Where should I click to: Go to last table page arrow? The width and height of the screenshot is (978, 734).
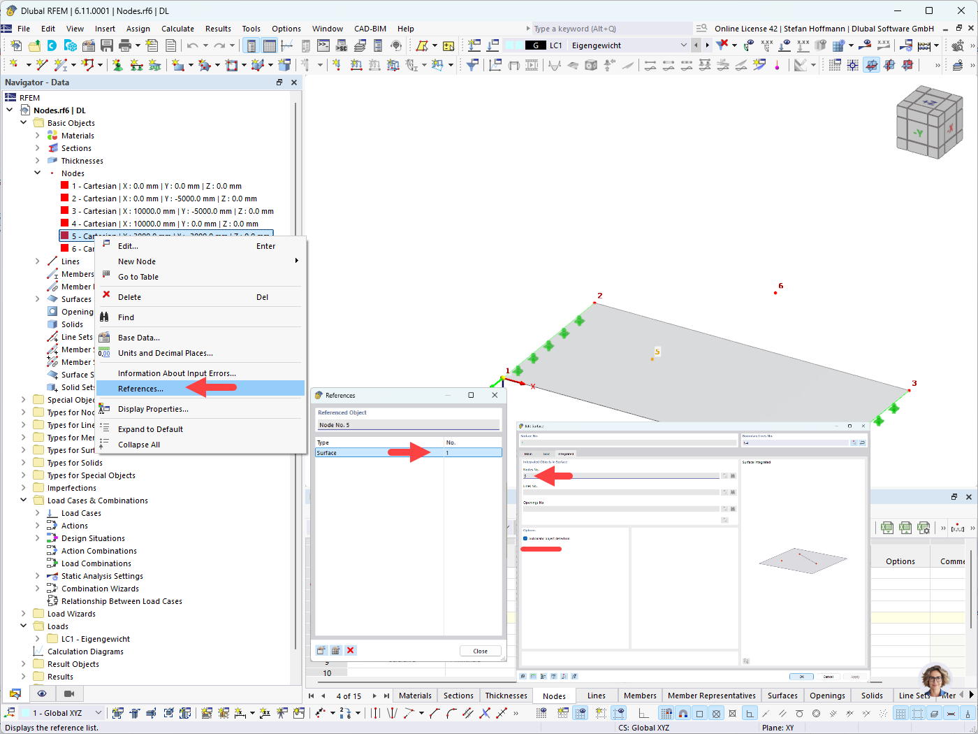[x=386, y=696]
